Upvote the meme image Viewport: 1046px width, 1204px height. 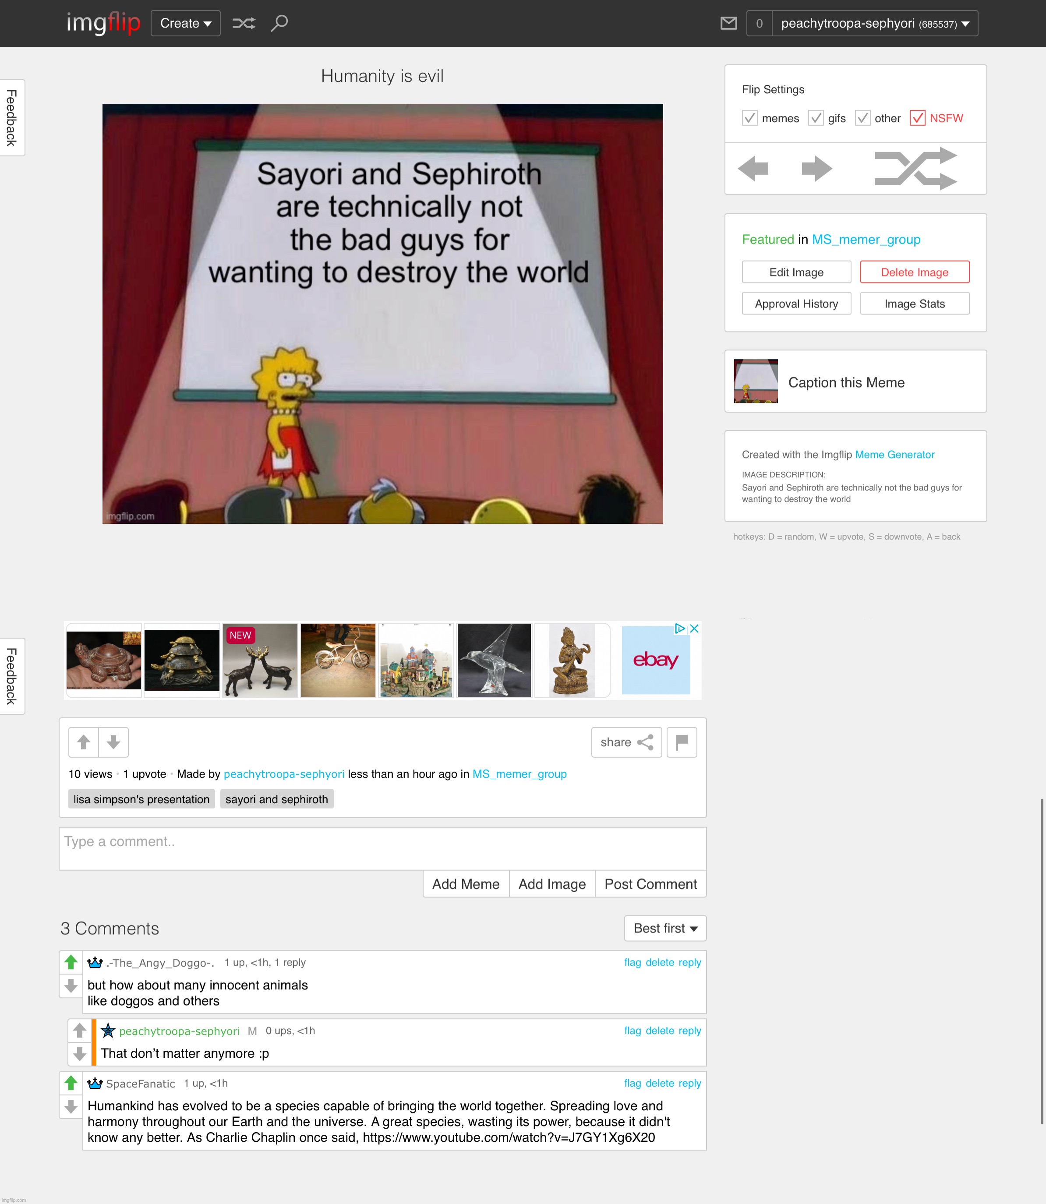pos(84,742)
